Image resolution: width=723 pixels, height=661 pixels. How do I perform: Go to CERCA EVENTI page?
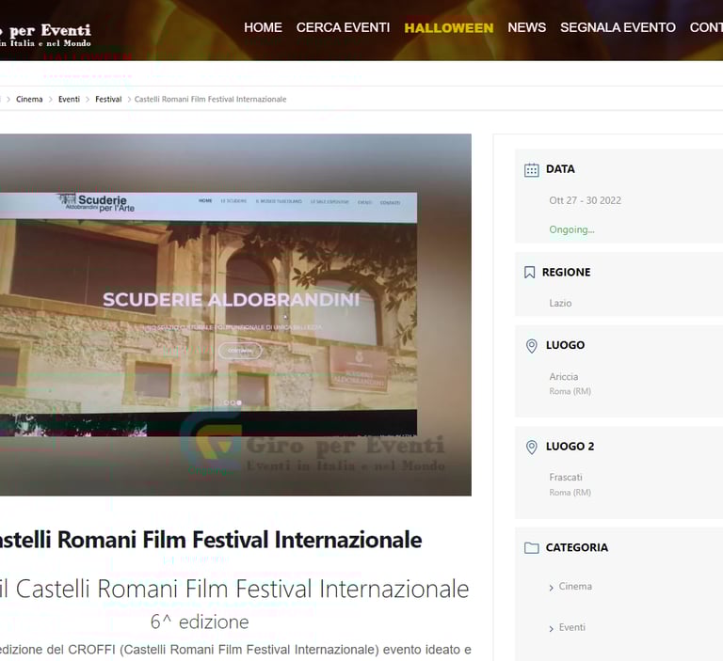click(x=343, y=27)
